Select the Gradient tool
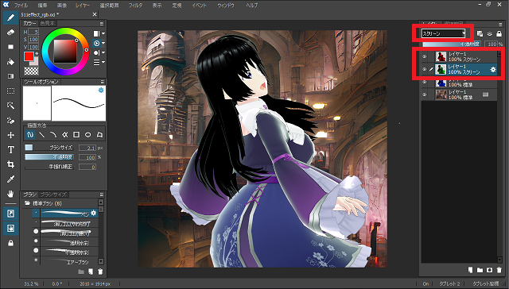 click(x=10, y=76)
